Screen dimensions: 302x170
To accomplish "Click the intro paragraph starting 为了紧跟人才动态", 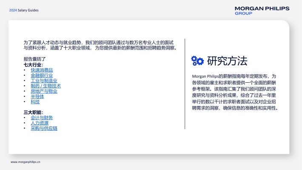I will click(100, 45).
